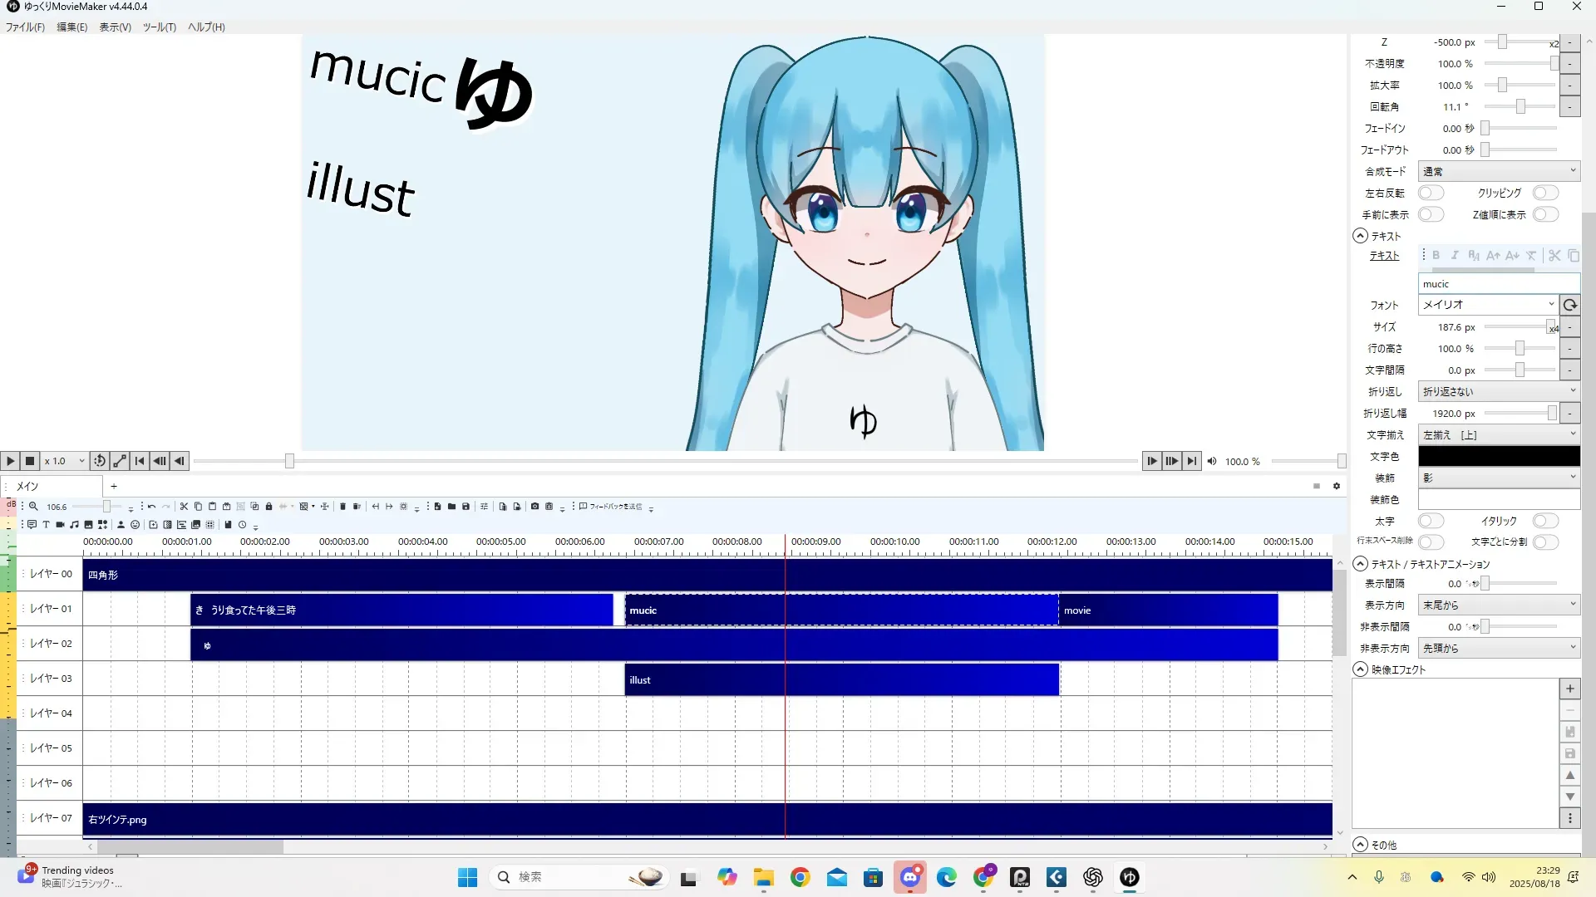
Task: Click the black 文字色 color swatch
Action: pyautogui.click(x=1498, y=457)
